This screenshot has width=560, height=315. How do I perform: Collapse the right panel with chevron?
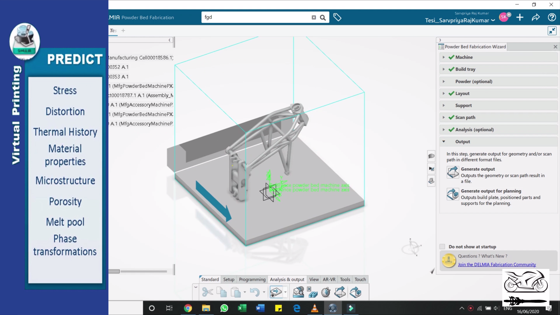440,40
